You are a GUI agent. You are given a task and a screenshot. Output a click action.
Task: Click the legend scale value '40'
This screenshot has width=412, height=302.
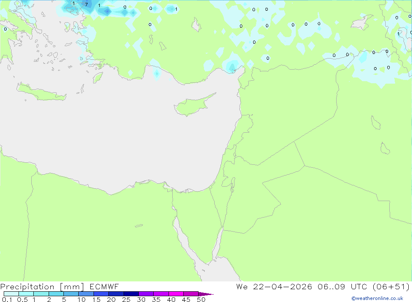(x=171, y=300)
